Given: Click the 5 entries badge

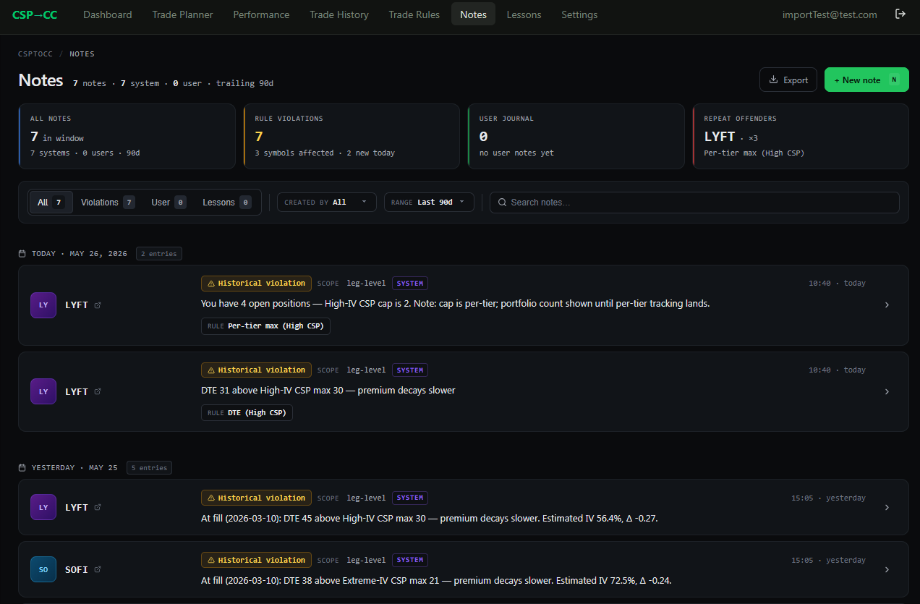Looking at the screenshot, I should point(149,468).
